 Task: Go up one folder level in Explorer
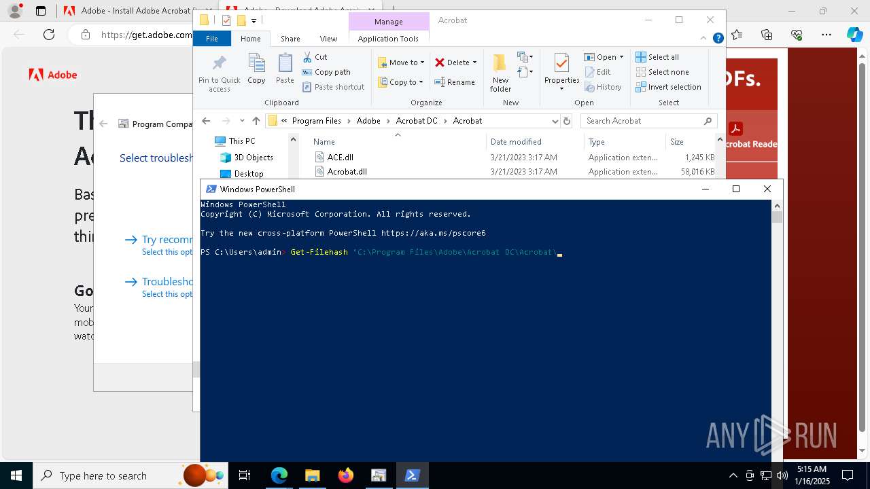tap(256, 121)
